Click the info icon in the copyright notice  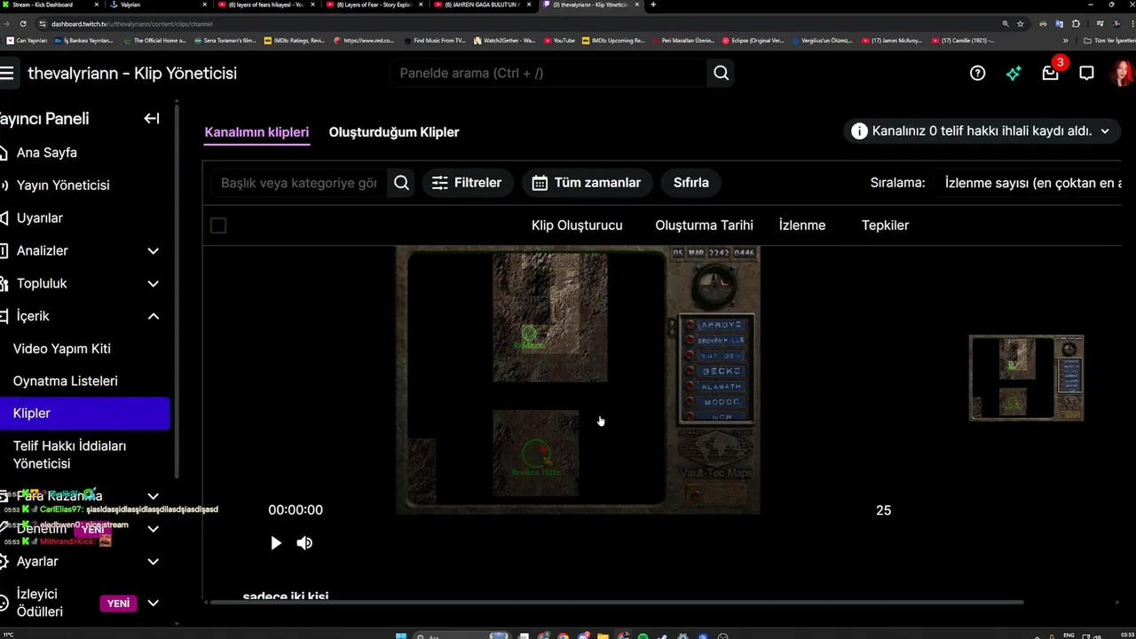[x=859, y=131]
